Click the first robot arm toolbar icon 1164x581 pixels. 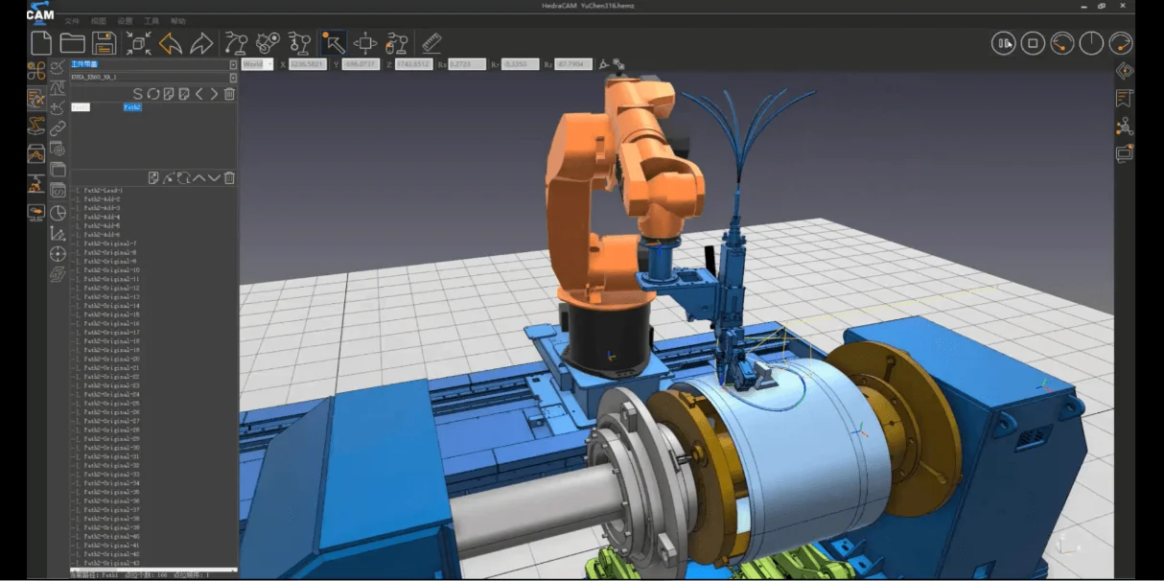pos(236,43)
